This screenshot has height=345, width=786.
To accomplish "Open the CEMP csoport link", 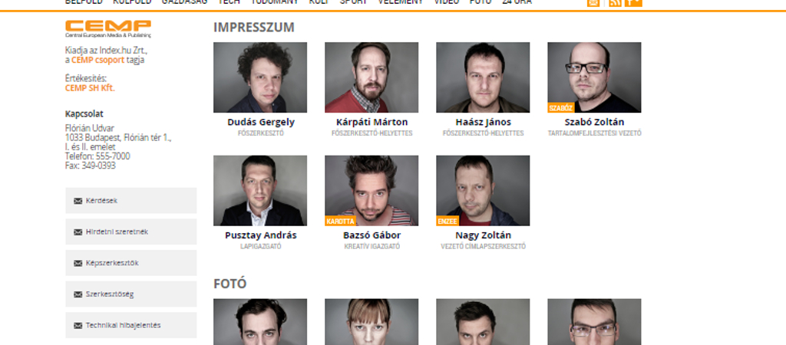I will point(97,60).
